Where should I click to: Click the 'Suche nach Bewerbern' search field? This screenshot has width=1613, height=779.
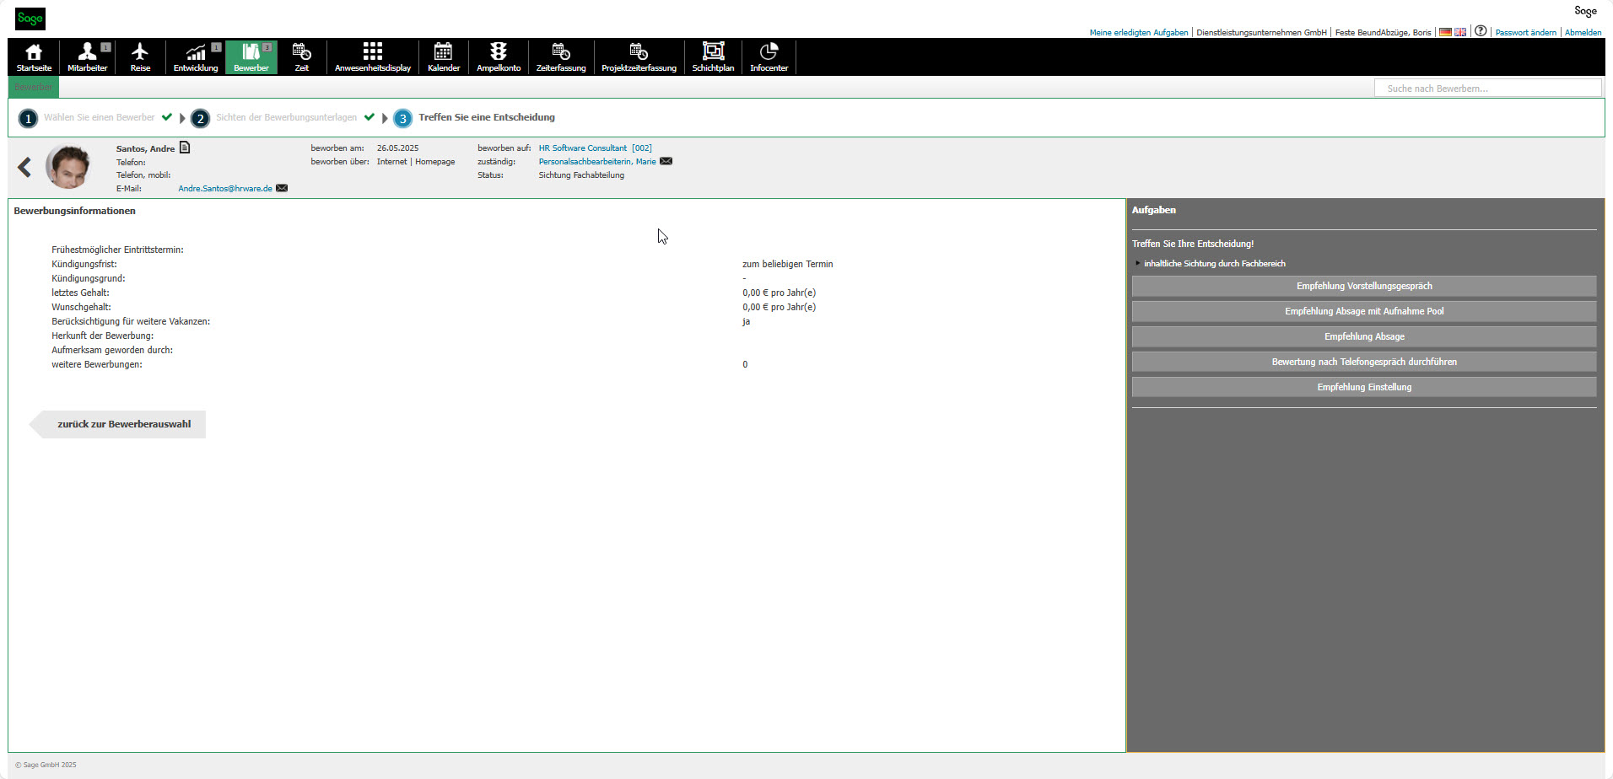[1487, 89]
